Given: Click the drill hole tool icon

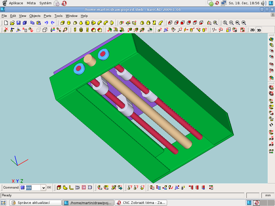Looking at the screenshot, I should tap(75, 30).
